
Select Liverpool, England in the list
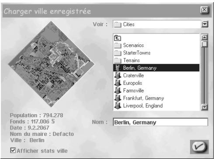coord(156,106)
